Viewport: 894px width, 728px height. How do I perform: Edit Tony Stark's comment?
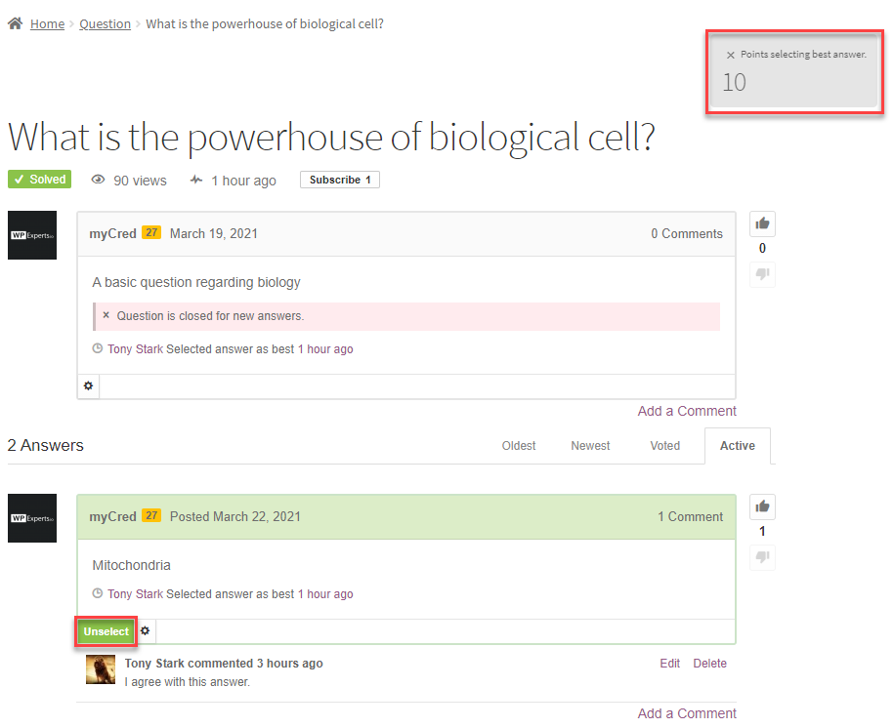pos(669,664)
